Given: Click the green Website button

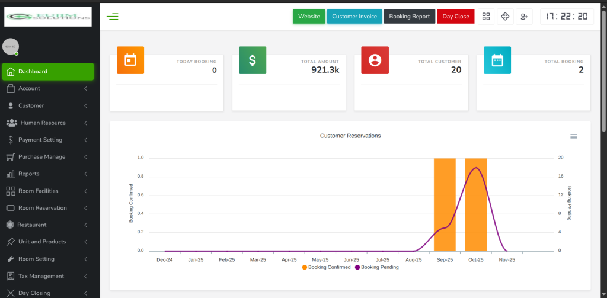Looking at the screenshot, I should [309, 17].
